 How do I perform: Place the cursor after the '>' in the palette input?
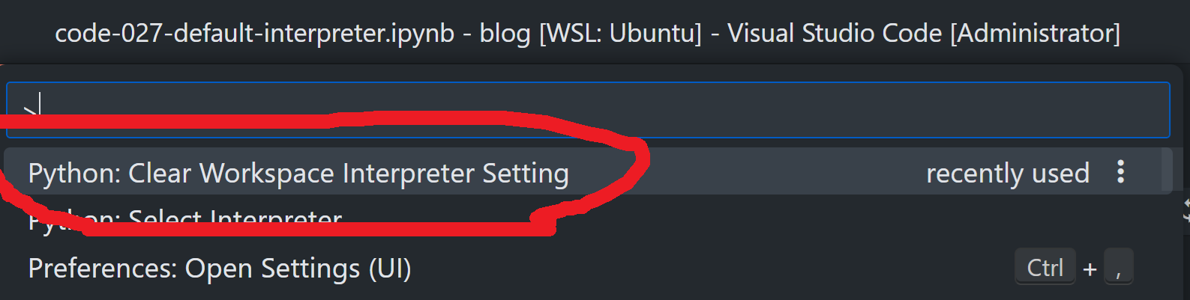40,109
